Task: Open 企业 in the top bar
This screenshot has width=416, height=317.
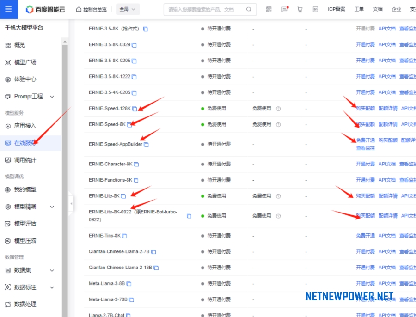Action: point(396,9)
